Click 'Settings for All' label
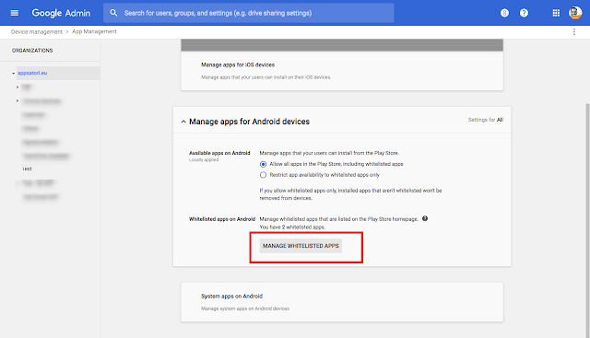 pyautogui.click(x=486, y=120)
